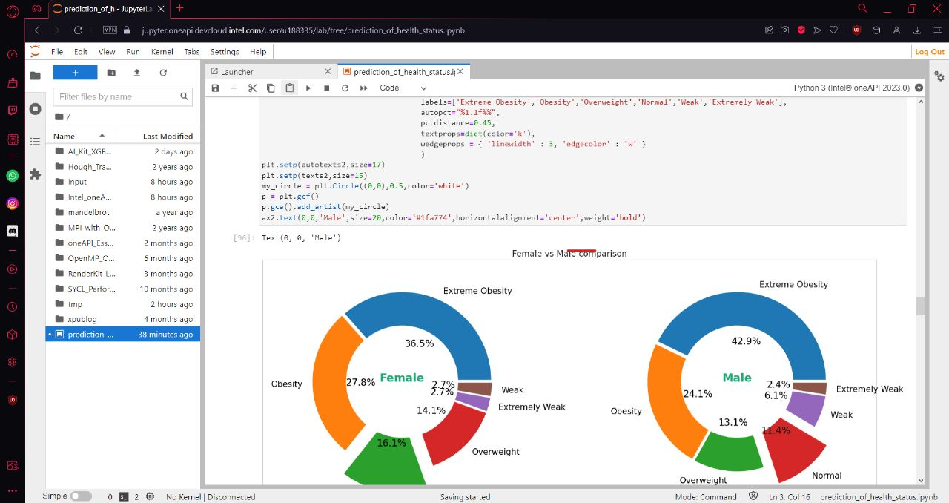Open the Run menu
The image size is (949, 503).
(133, 52)
